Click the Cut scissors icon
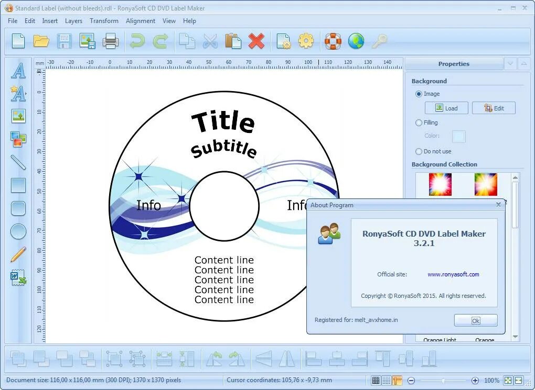Image resolution: width=535 pixels, height=390 pixels. coord(210,41)
